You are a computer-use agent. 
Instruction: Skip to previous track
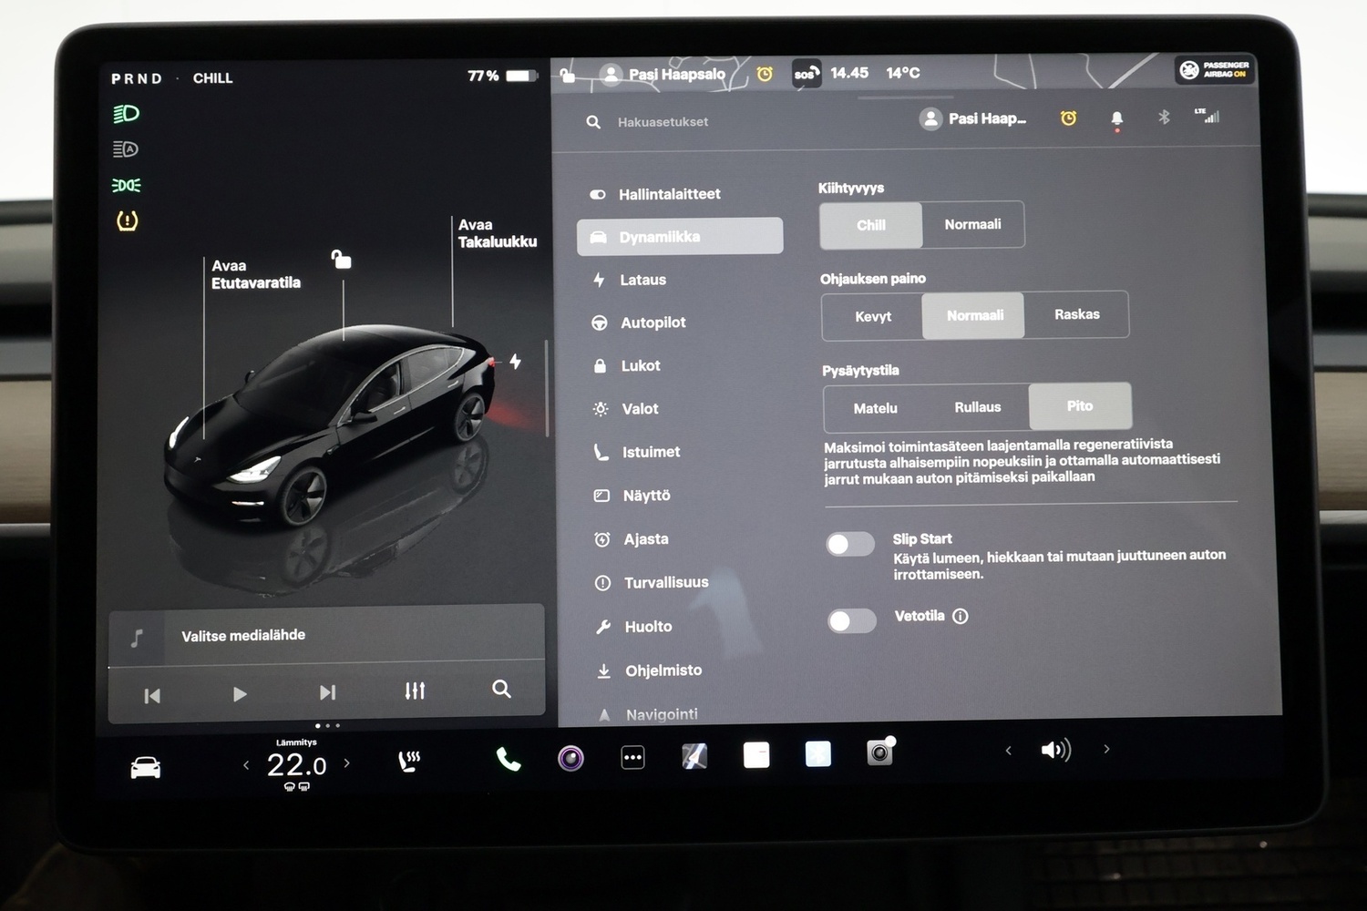(152, 696)
